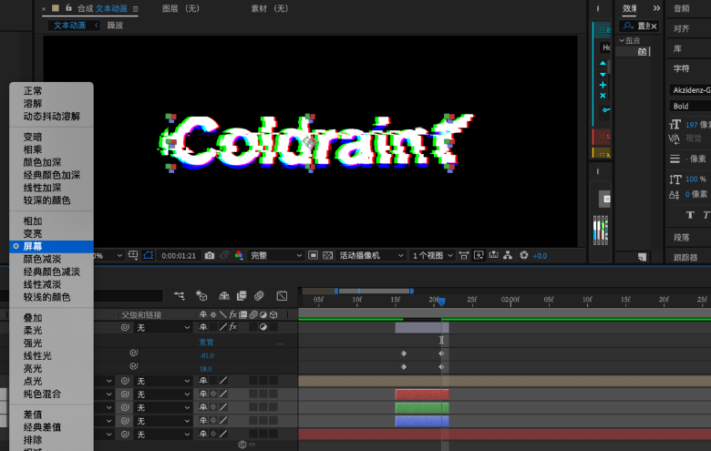Image resolution: width=711 pixels, height=451 pixels.
Task: Open the RGB channel display icon
Action: tap(239, 256)
